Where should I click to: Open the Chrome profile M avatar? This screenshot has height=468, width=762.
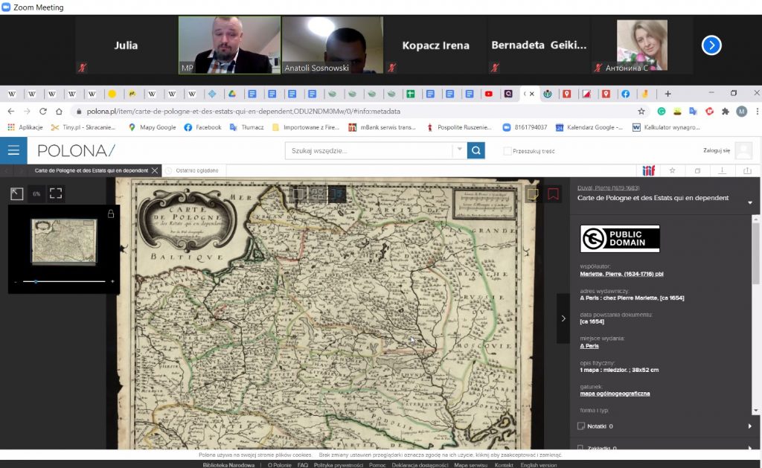point(742,112)
